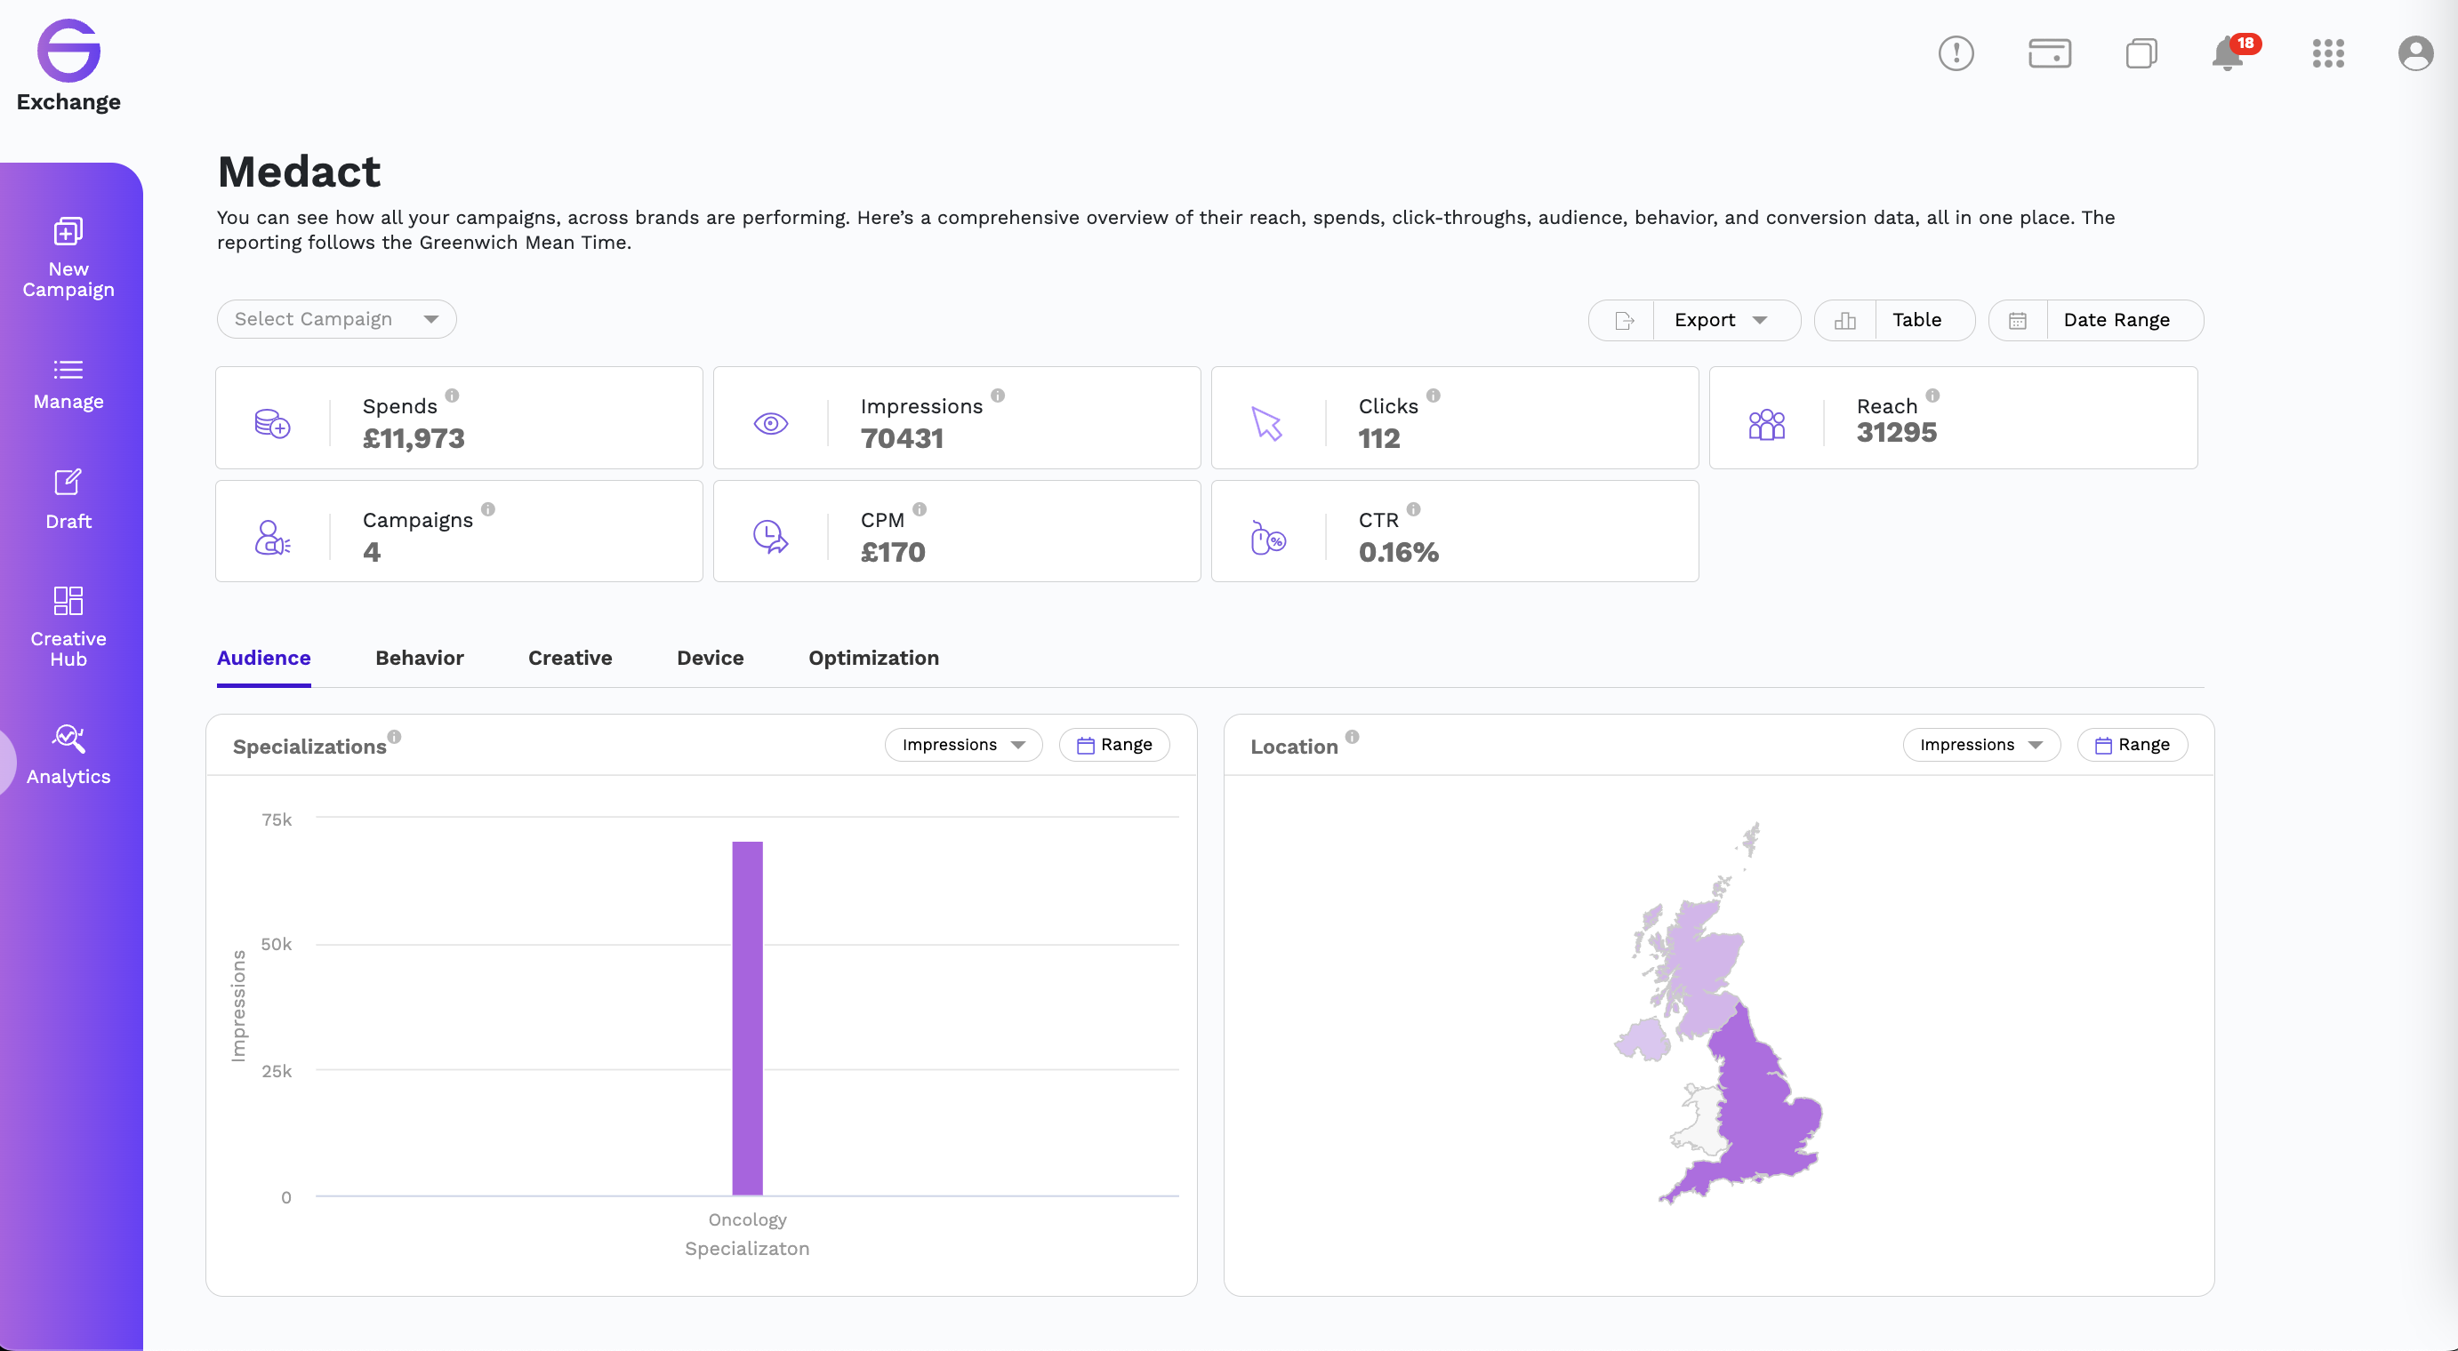Open the Manage list icon in sidebar
The height and width of the screenshot is (1351, 2458).
pyautogui.click(x=68, y=370)
